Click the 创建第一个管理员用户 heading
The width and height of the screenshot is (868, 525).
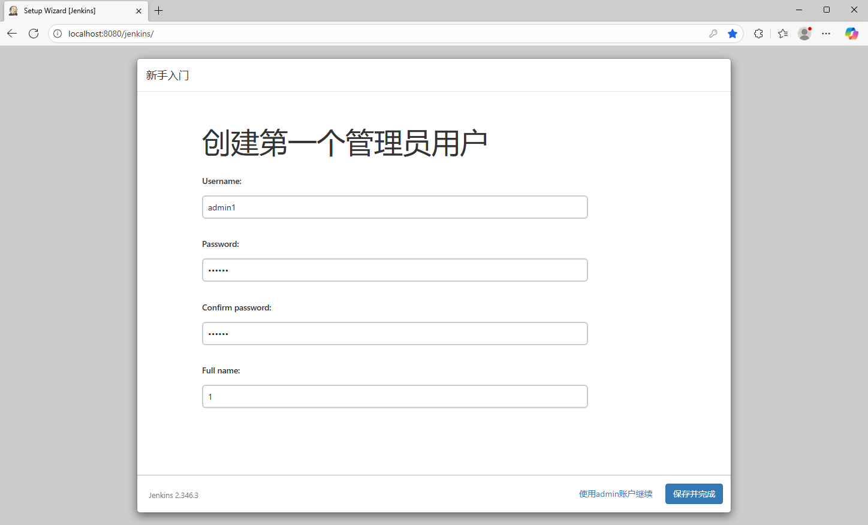[345, 143]
